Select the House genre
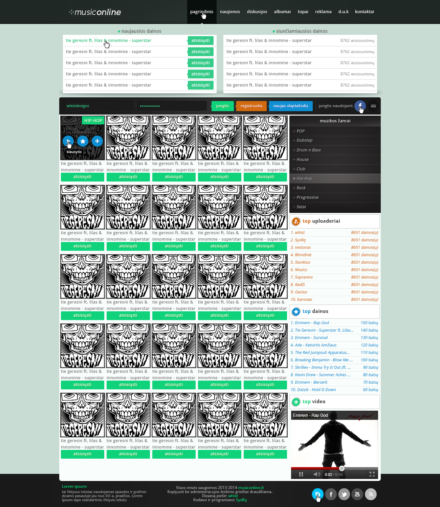 coord(335,160)
